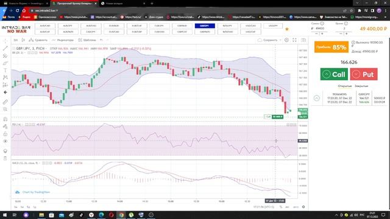Set chart range to 1д

click(x=35, y=207)
